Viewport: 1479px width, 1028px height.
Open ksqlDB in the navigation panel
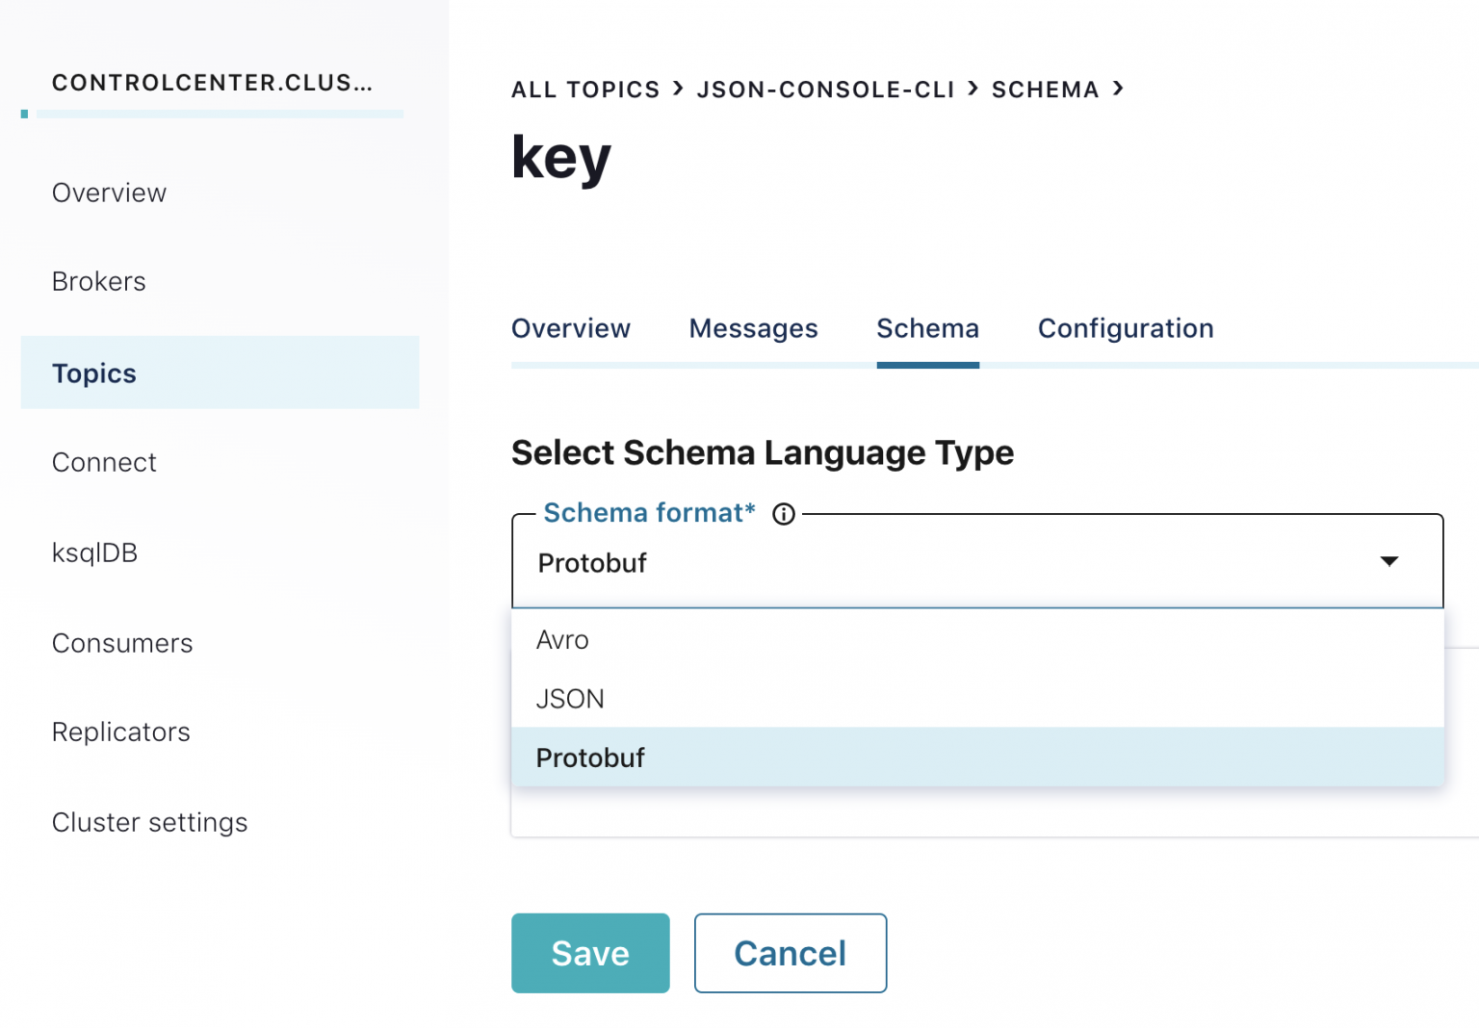click(94, 553)
